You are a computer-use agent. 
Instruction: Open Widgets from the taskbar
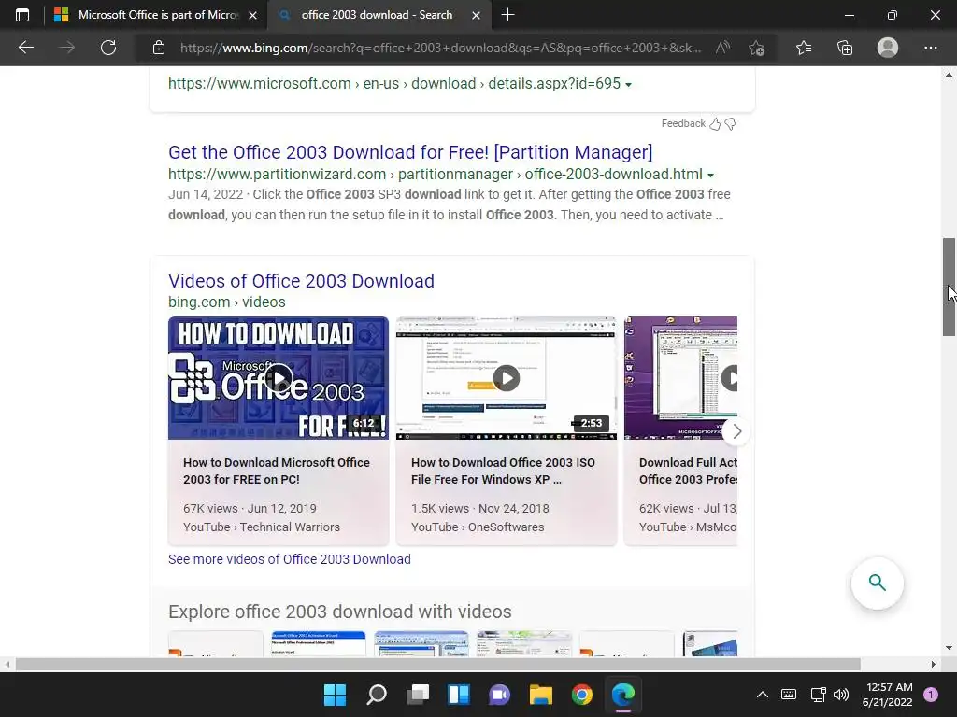tap(458, 695)
